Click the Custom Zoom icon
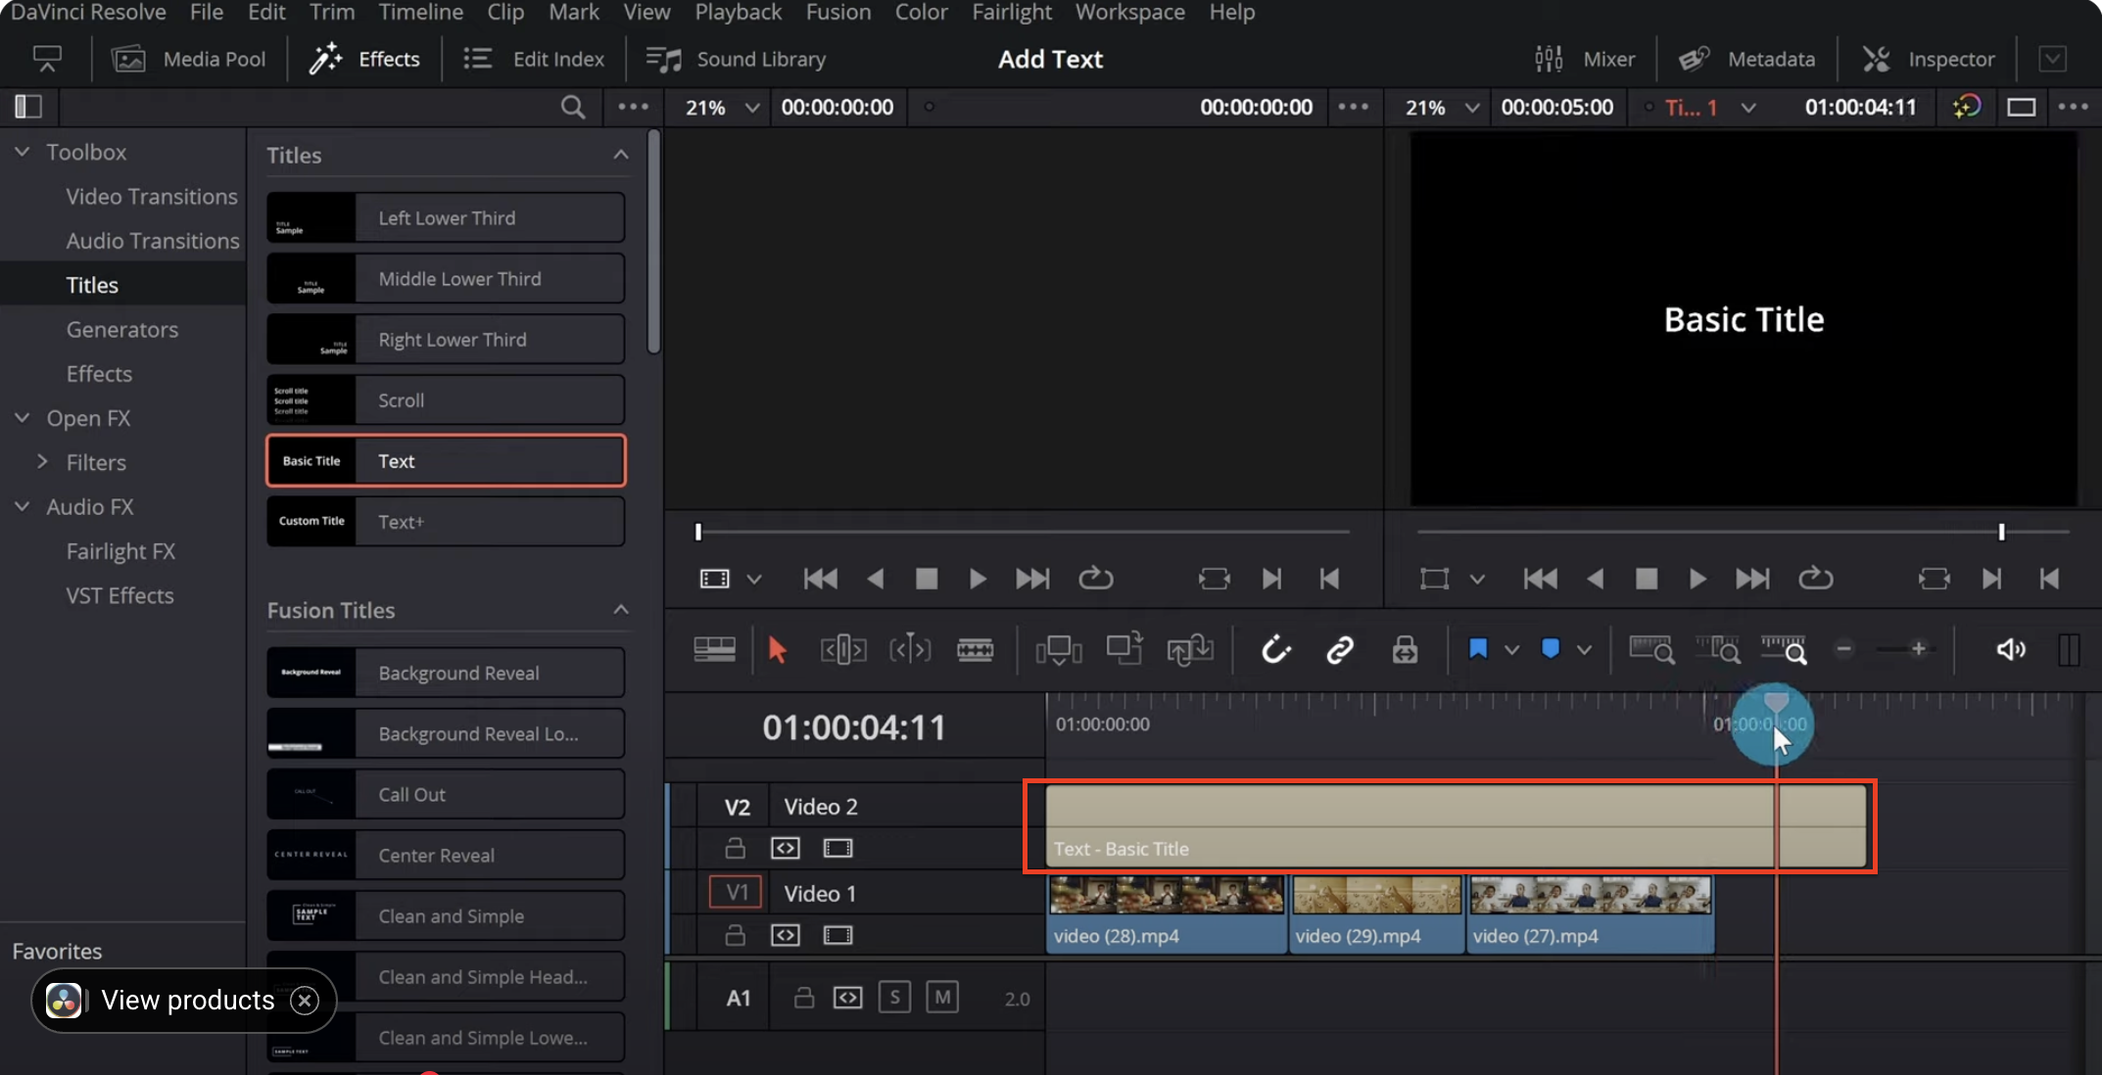The width and height of the screenshot is (2102, 1075). click(1784, 649)
